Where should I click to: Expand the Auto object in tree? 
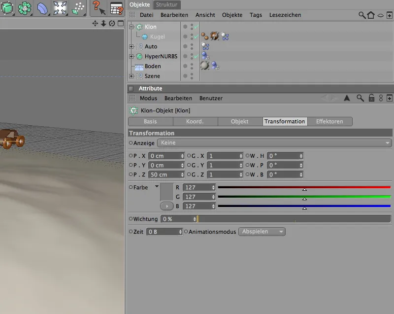[131, 46]
